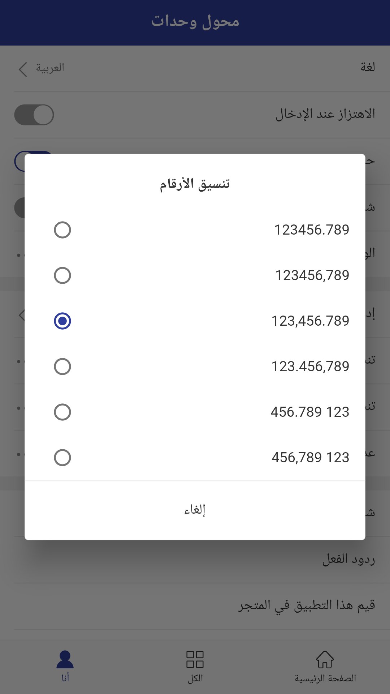
Task: Open the profile person icon
Action: [x=65, y=659]
